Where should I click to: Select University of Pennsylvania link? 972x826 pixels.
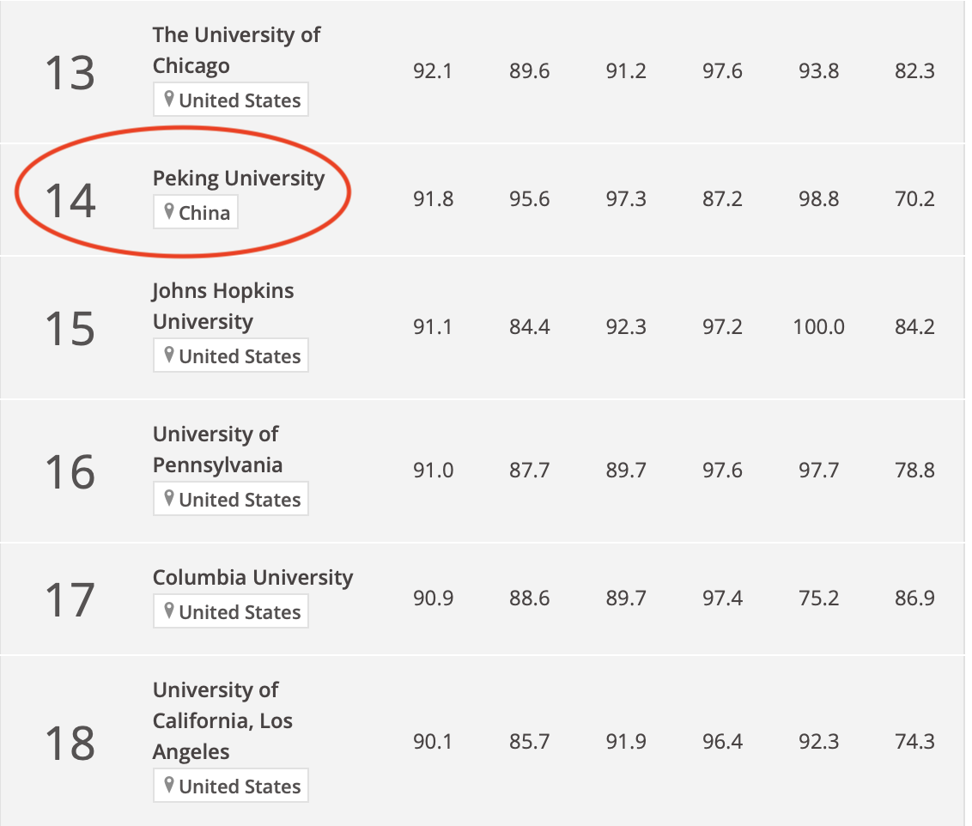point(217,449)
